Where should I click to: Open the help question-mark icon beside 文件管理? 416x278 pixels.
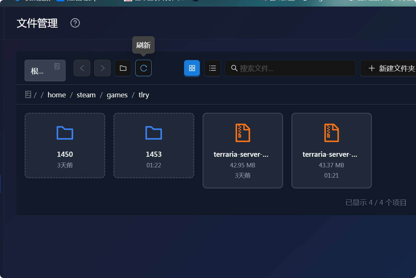(x=75, y=23)
